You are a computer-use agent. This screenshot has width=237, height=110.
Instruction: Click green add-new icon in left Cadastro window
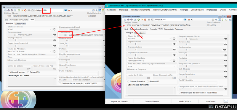click(19, 10)
